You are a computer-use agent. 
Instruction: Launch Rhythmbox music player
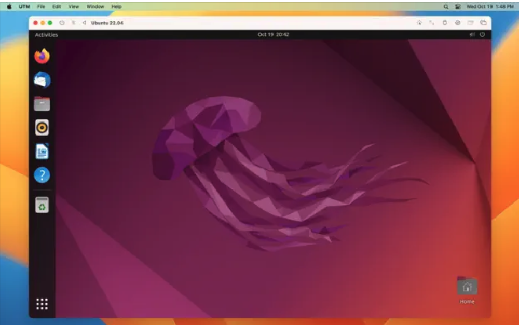(42, 127)
